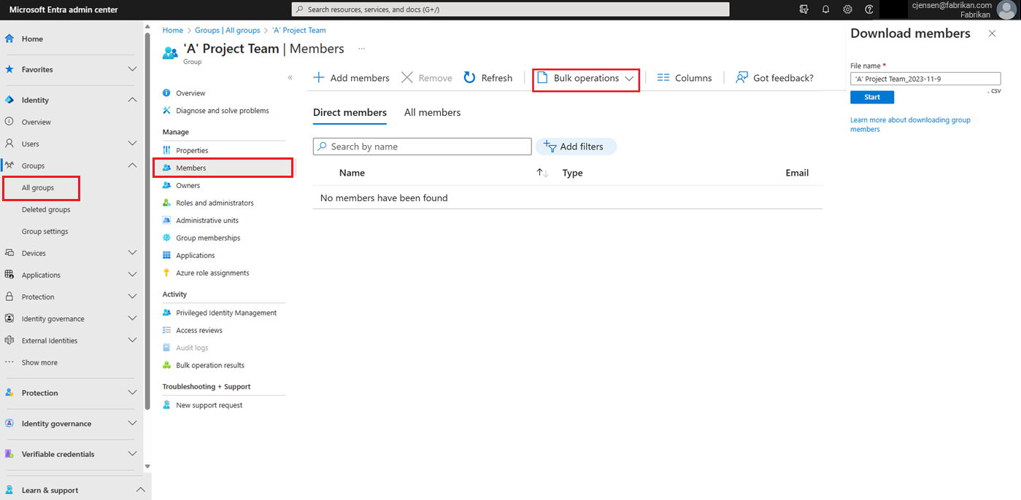Click the Users person icon
This screenshot has width=1021, height=500.
9,144
